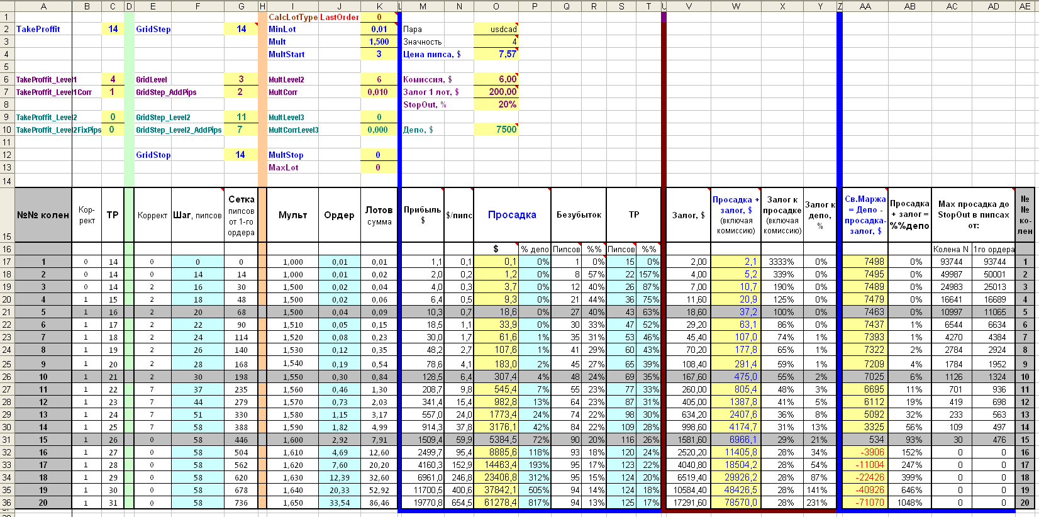Select the cell with 78570,0

(x=736, y=503)
